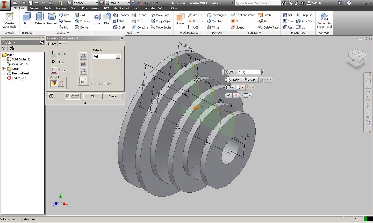Click Axis on the mini-toolbar
The image size is (373, 223).
pyautogui.click(x=250, y=80)
